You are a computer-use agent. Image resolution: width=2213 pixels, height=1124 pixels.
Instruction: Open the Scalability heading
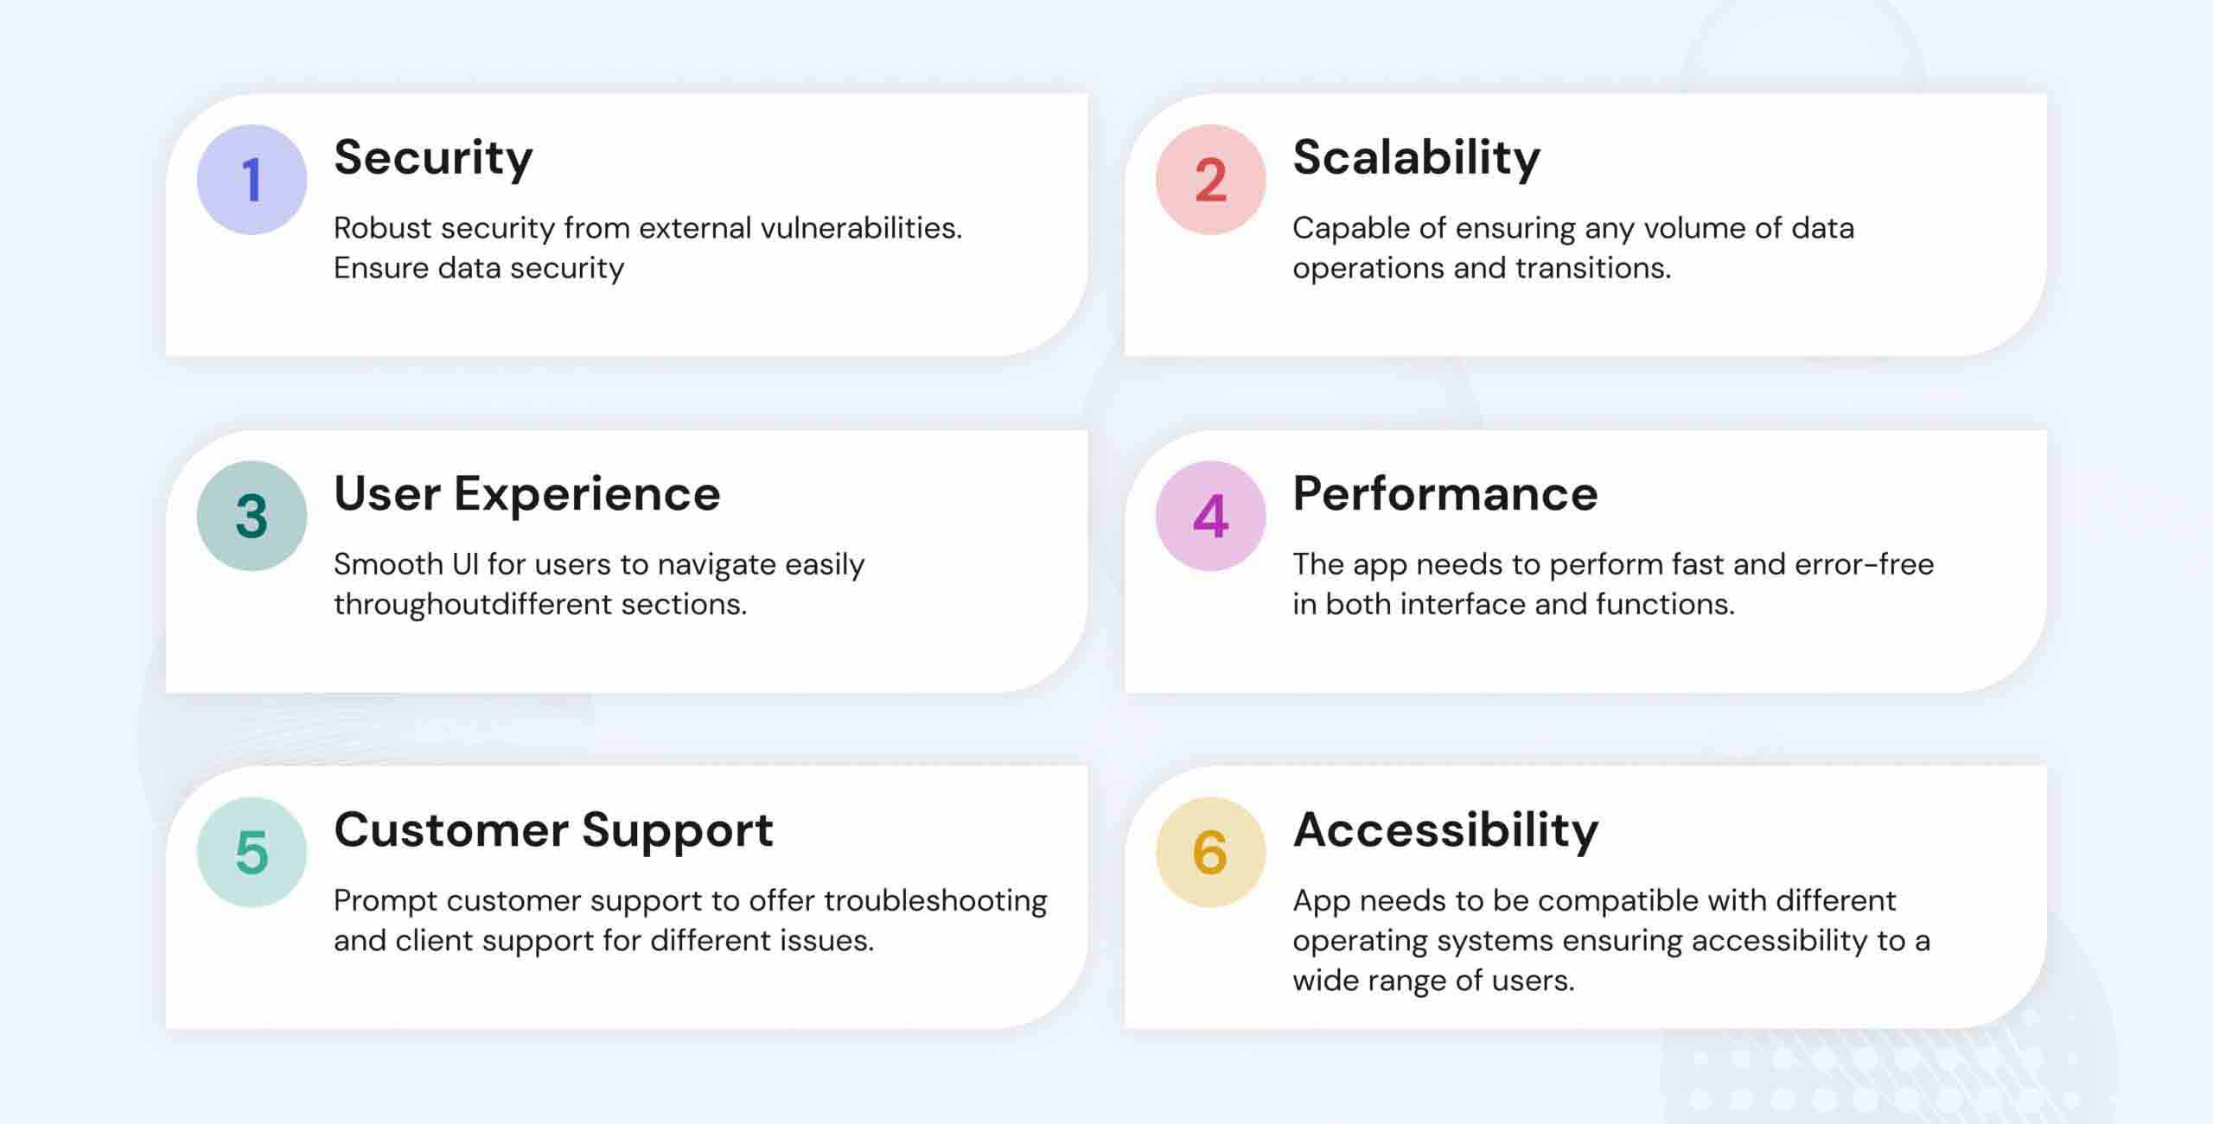[1416, 158]
